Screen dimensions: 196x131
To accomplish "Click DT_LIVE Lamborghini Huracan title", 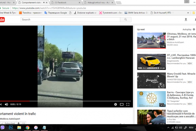I will [x=182, y=57].
